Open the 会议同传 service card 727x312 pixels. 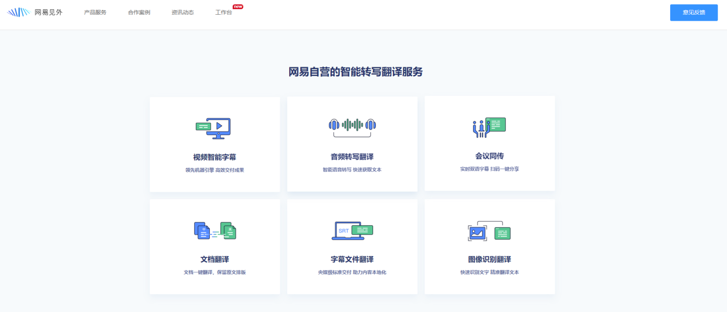489,143
